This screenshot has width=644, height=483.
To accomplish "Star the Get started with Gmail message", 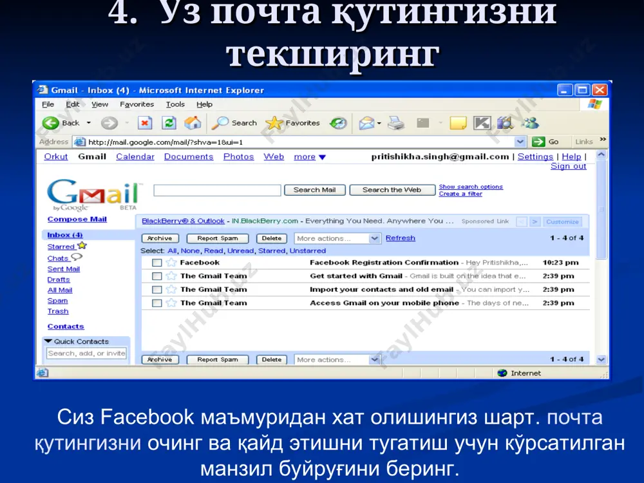I will tap(171, 276).
